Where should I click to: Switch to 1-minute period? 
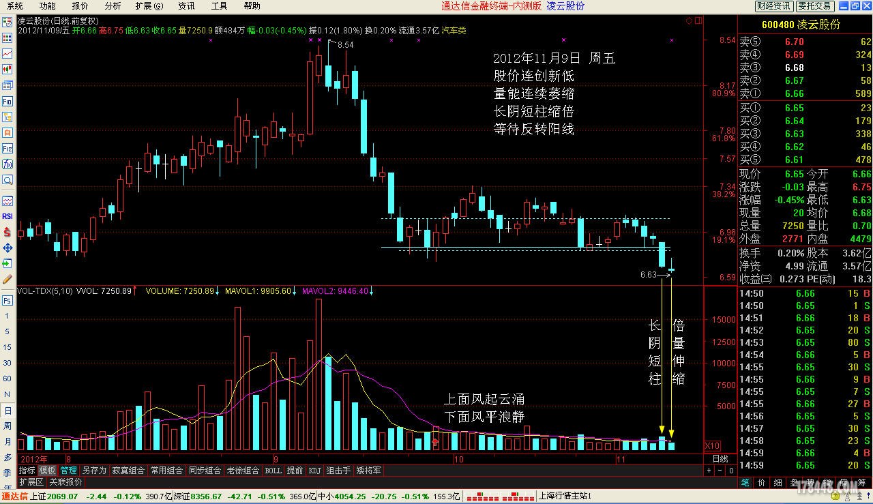[7, 316]
